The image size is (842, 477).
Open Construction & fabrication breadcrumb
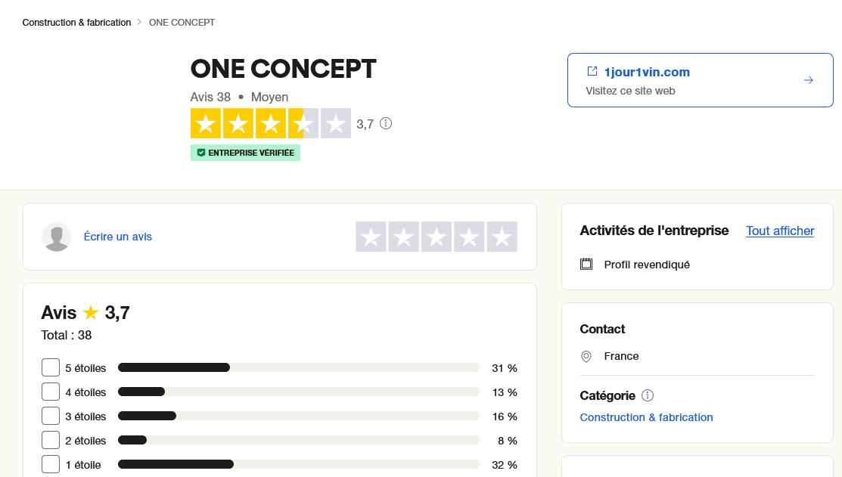tap(76, 23)
